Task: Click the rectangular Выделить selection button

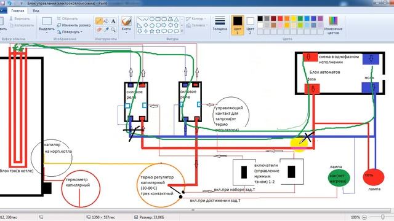Action: click(47, 21)
